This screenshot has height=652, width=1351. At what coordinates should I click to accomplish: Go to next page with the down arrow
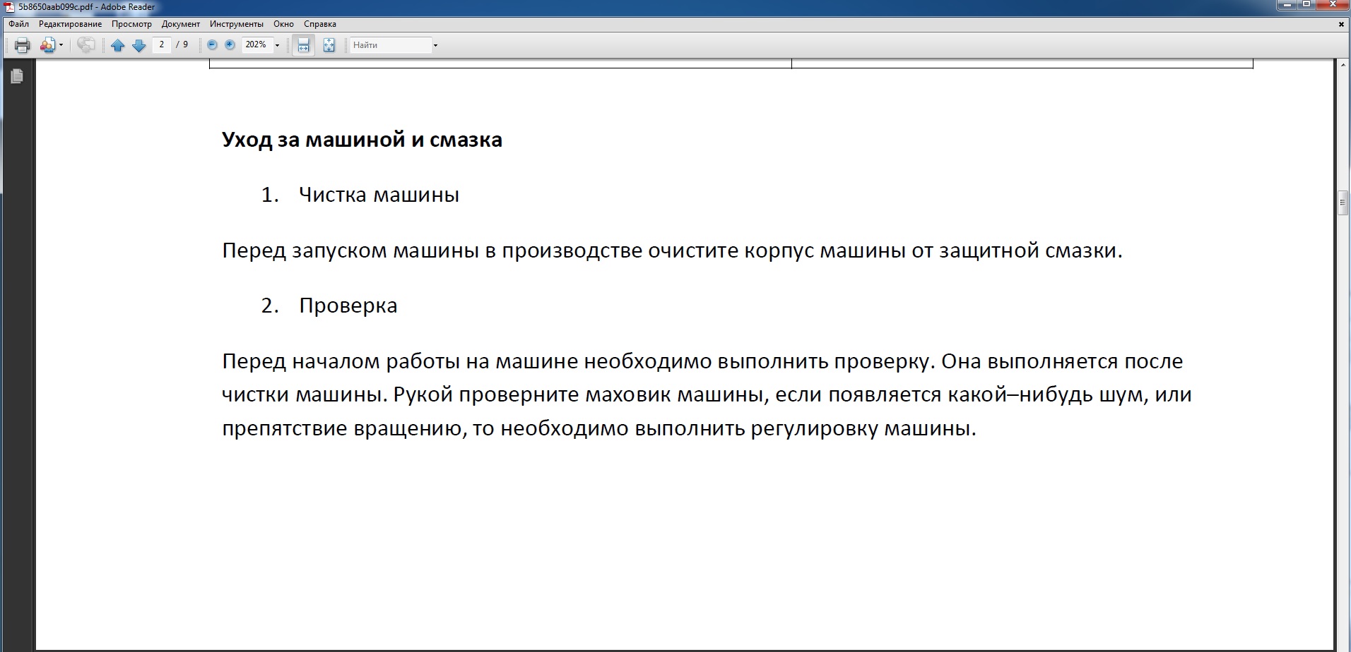pos(139,45)
